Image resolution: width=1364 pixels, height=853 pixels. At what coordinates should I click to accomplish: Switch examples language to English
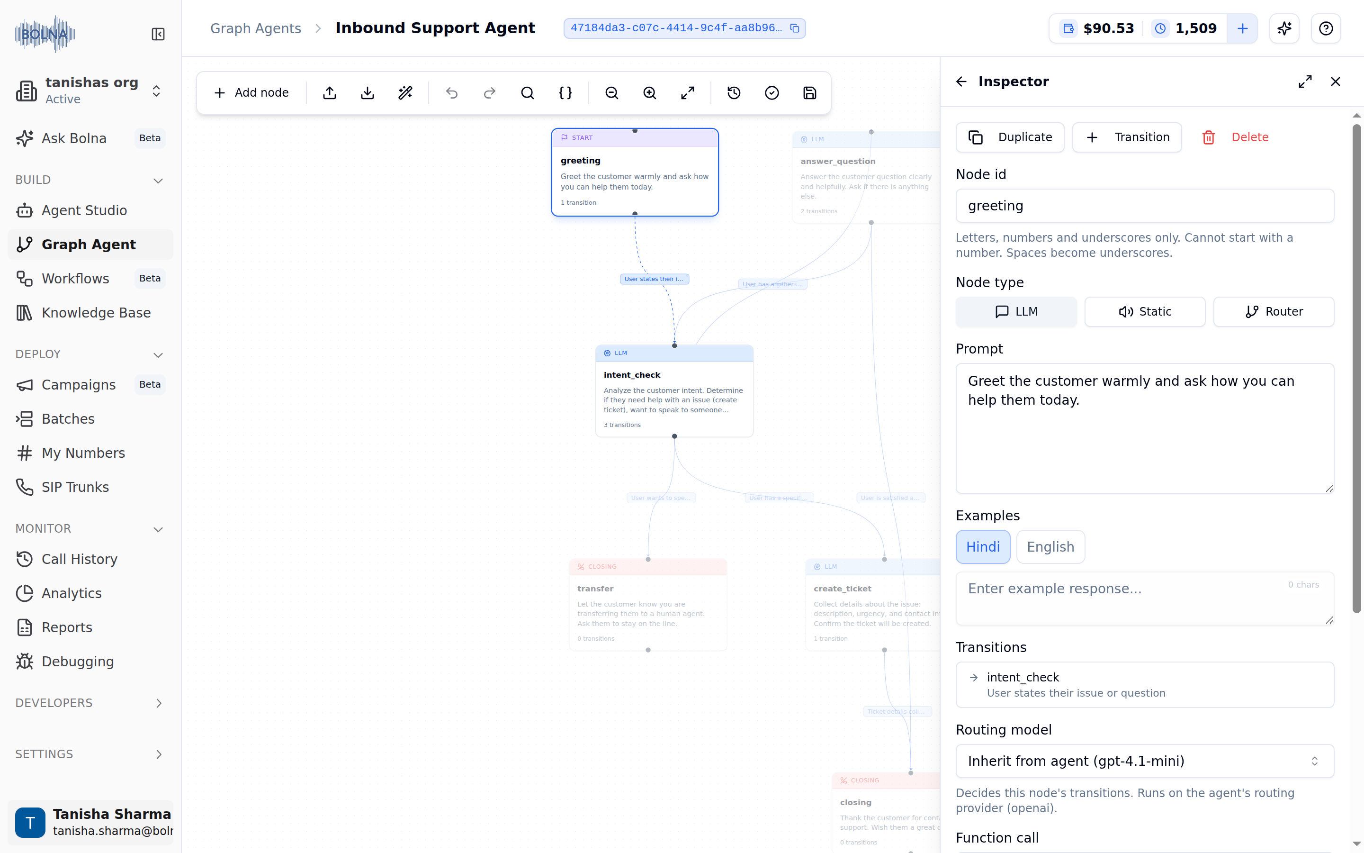tap(1050, 547)
